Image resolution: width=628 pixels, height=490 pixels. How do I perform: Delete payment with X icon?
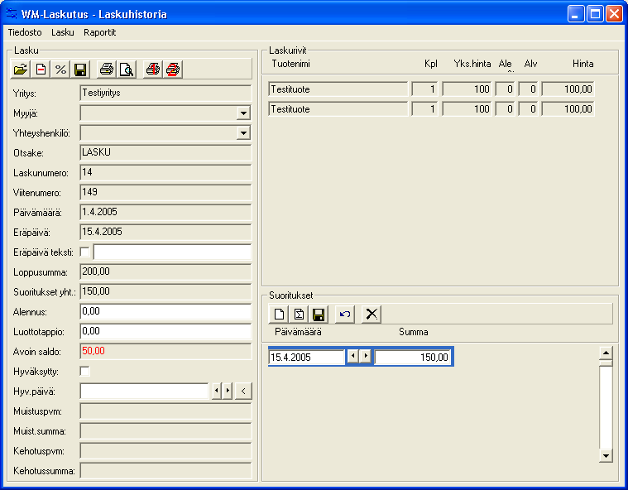(x=372, y=314)
